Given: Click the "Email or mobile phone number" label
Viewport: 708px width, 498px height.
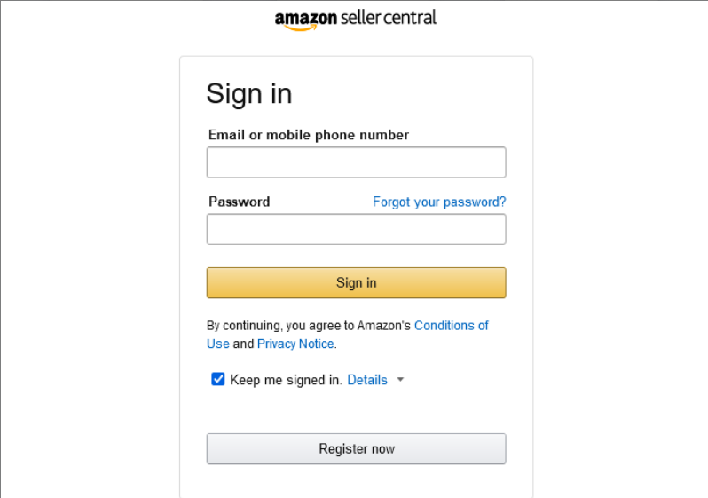Looking at the screenshot, I should click(309, 135).
